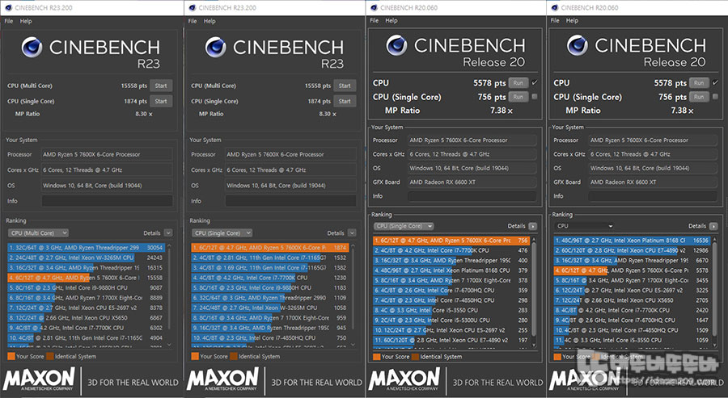This screenshot has height=398, width=728.
Task: Select the i7-6700HQ row scoring 1647
Action: pyautogui.click(x=632, y=320)
